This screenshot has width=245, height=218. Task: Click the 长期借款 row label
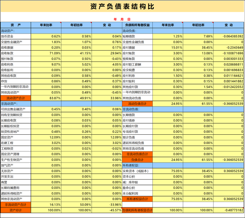137,115
